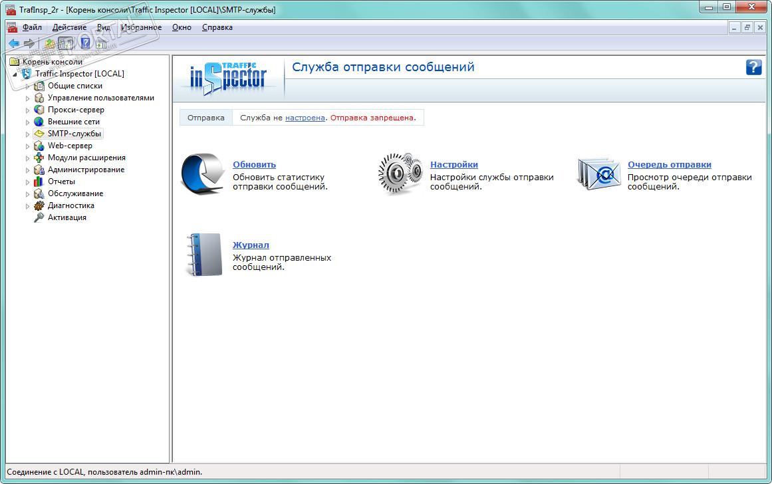Go forward with the gray right arrow
Screen dimensions: 772x484
(x=29, y=43)
